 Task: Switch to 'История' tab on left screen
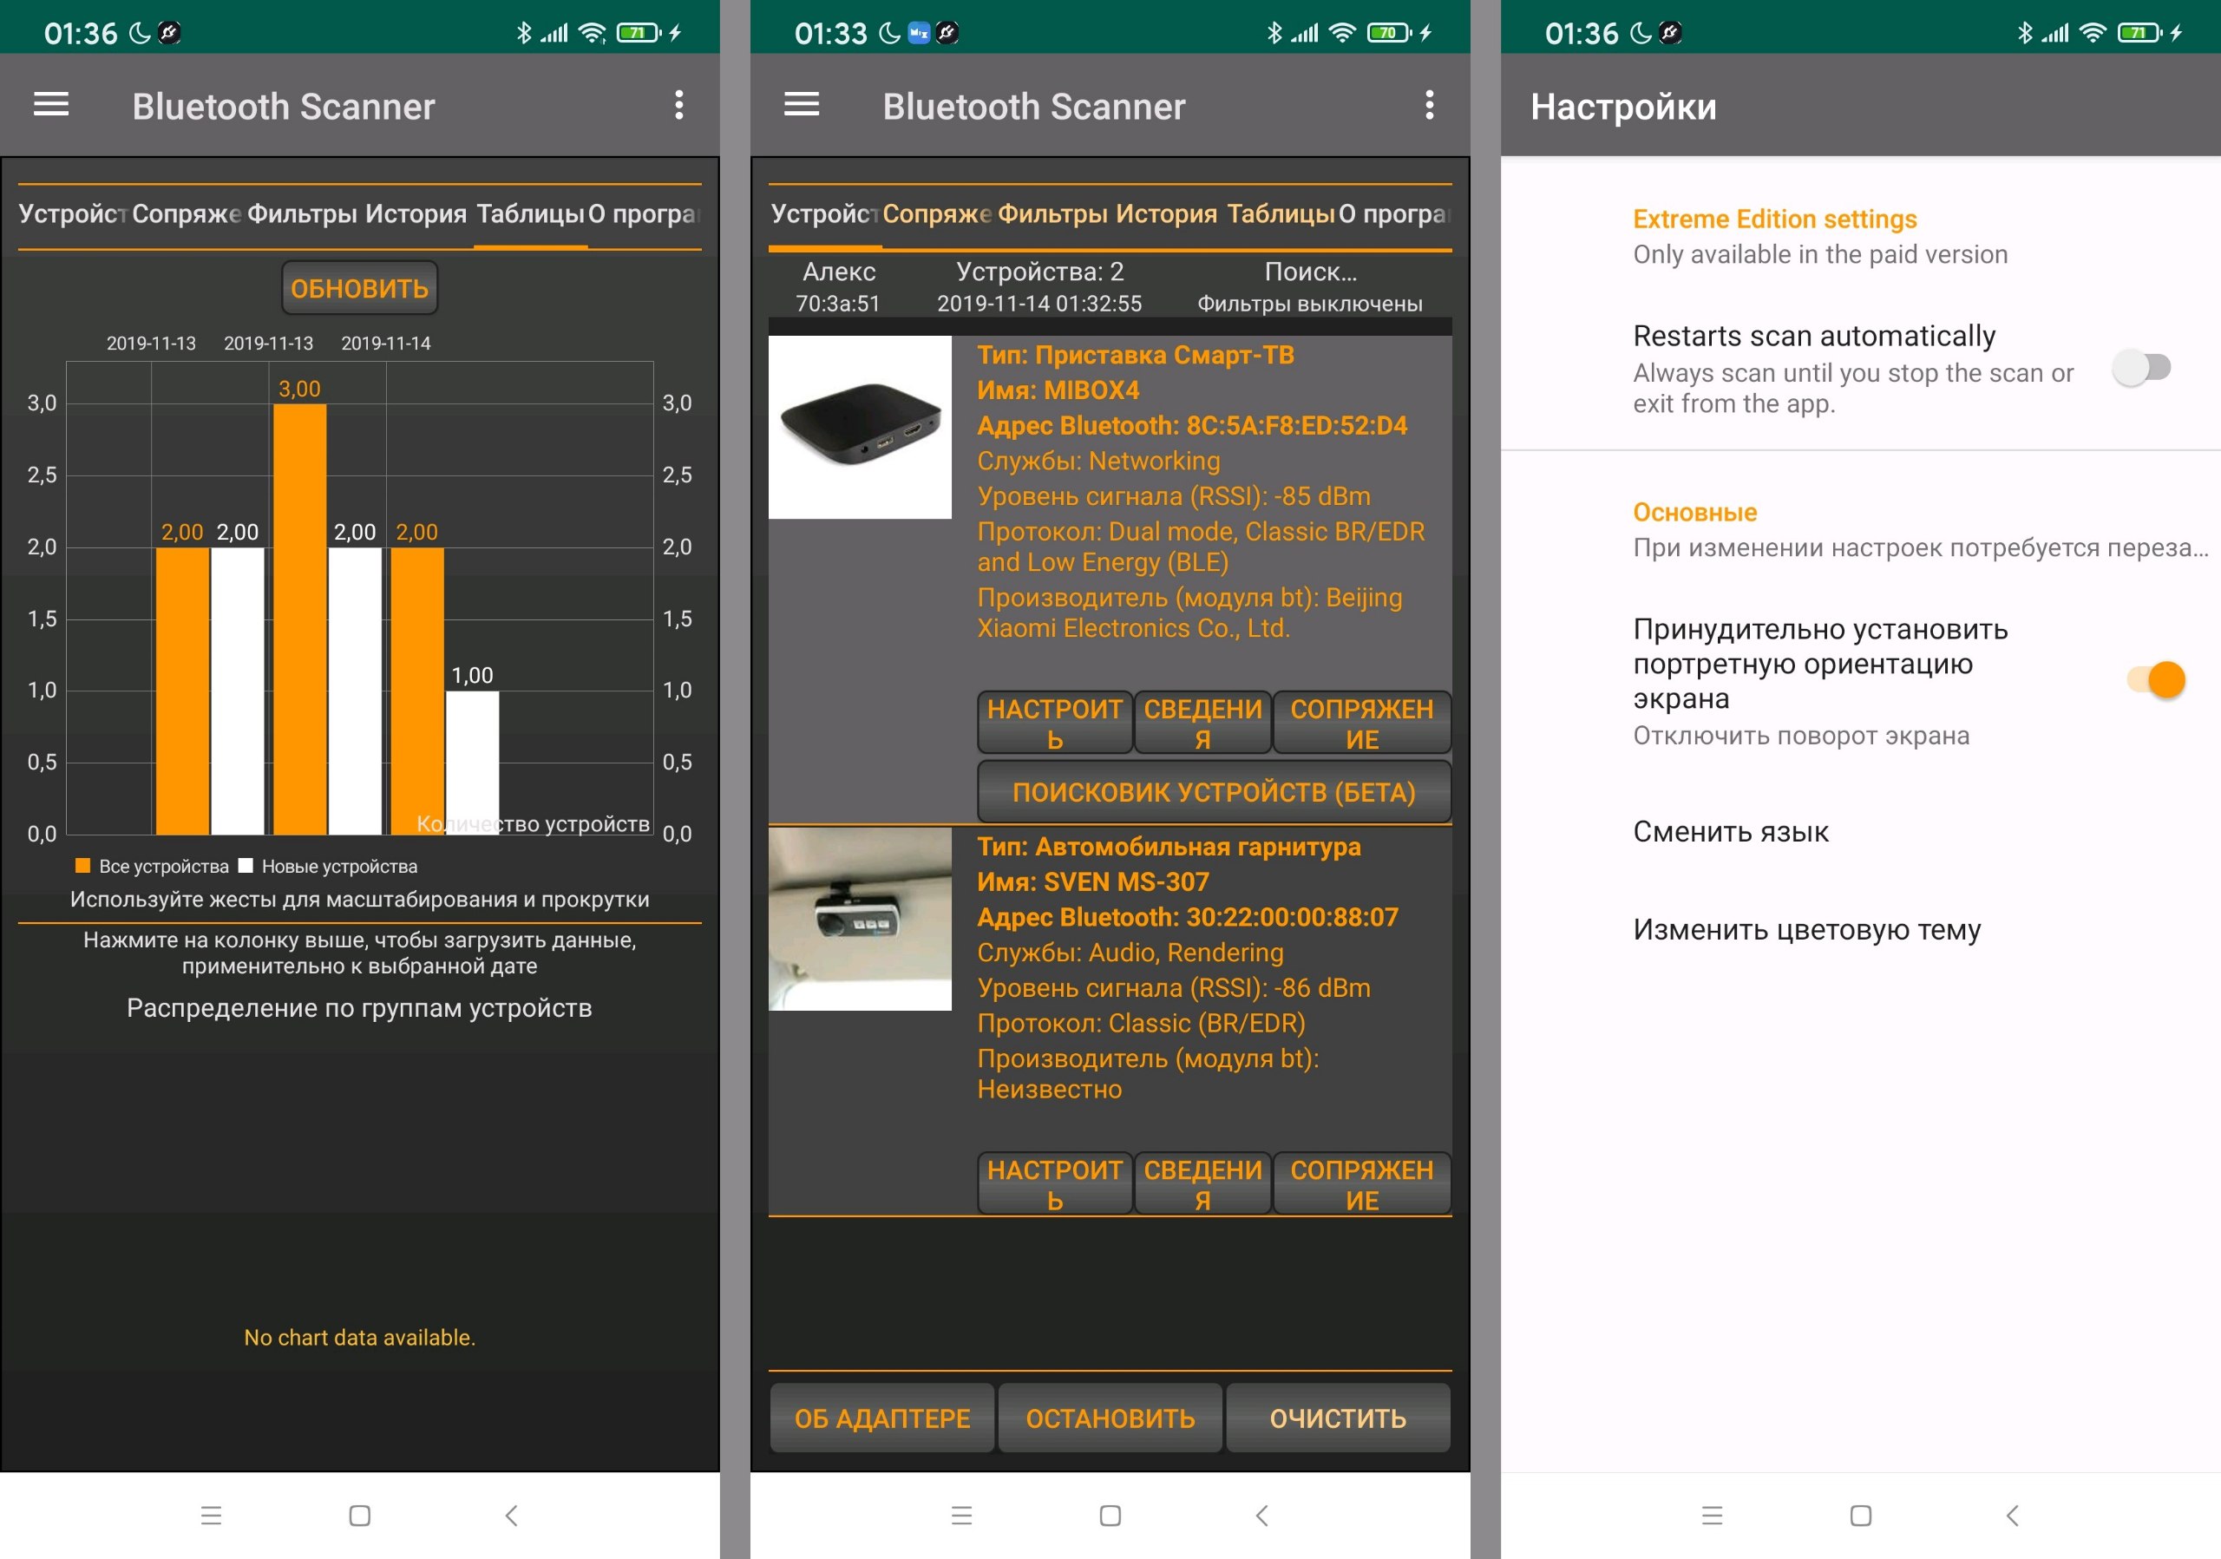click(416, 213)
